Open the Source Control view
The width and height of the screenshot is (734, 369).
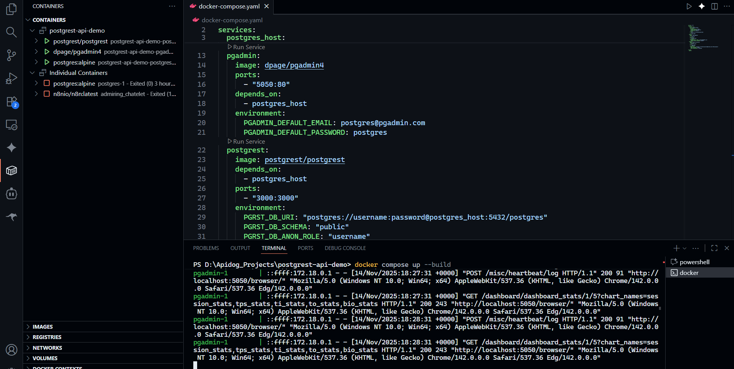pos(11,55)
